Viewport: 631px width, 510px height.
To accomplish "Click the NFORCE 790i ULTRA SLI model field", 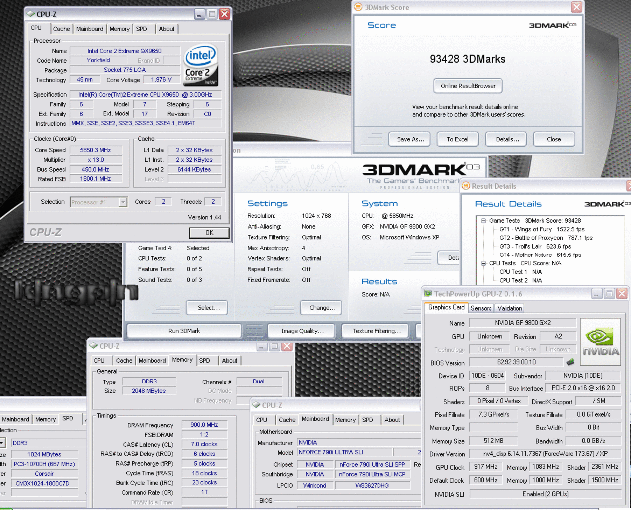I will [x=345, y=452].
